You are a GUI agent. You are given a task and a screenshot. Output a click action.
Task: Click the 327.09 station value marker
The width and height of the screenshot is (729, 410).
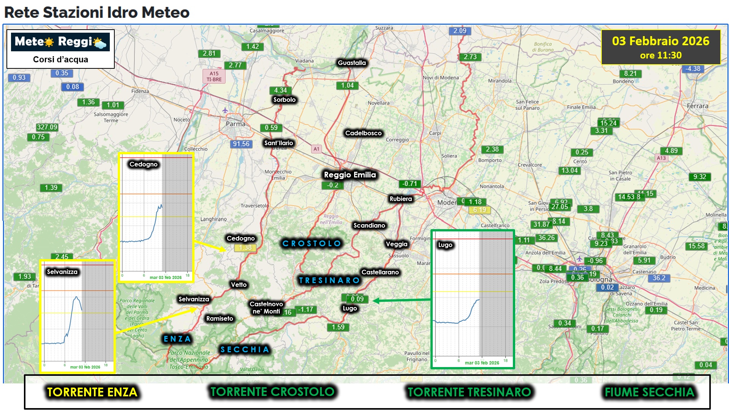click(47, 127)
